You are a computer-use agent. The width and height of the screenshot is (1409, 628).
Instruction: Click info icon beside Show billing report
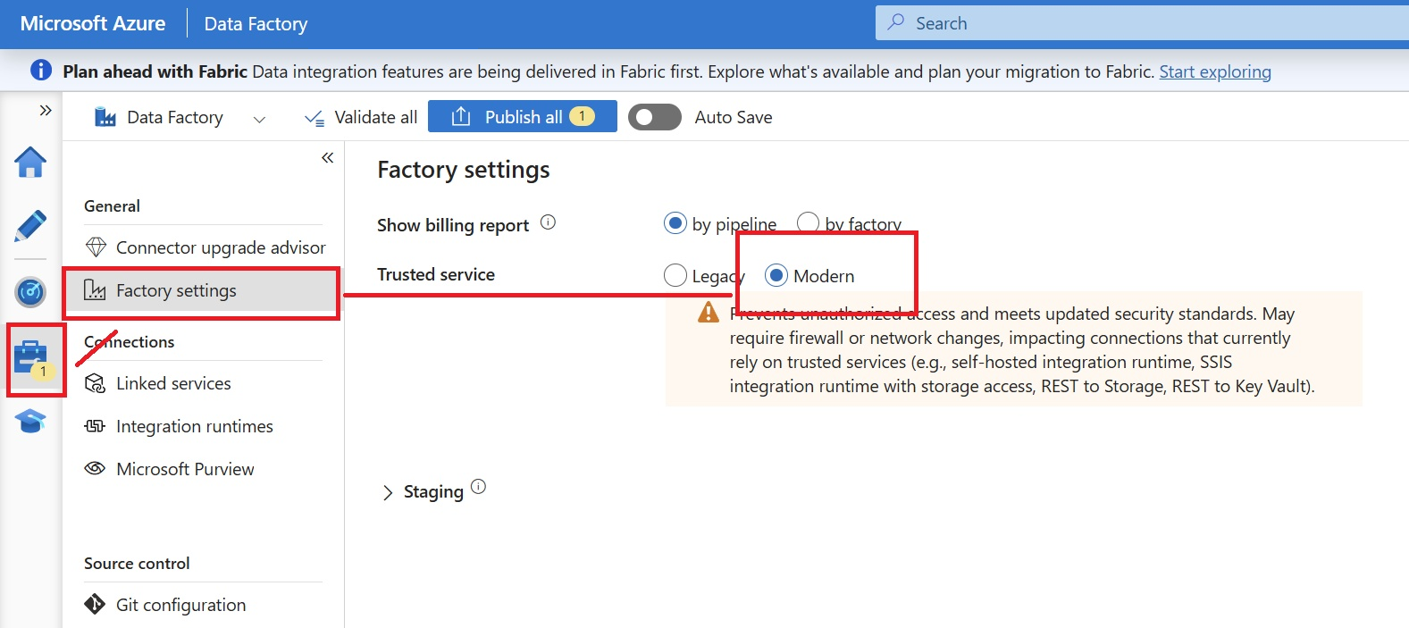click(x=548, y=222)
